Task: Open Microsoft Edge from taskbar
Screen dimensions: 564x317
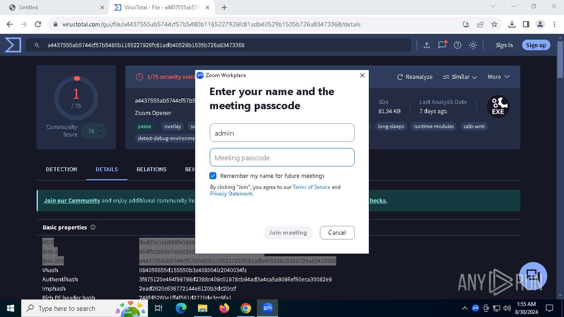Action: (x=181, y=308)
